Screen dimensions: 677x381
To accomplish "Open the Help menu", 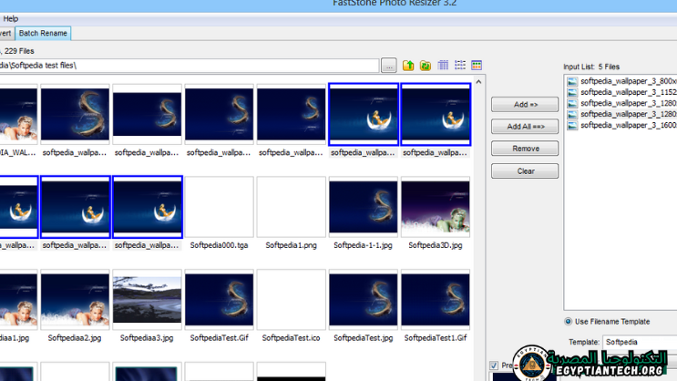I will coord(10,18).
